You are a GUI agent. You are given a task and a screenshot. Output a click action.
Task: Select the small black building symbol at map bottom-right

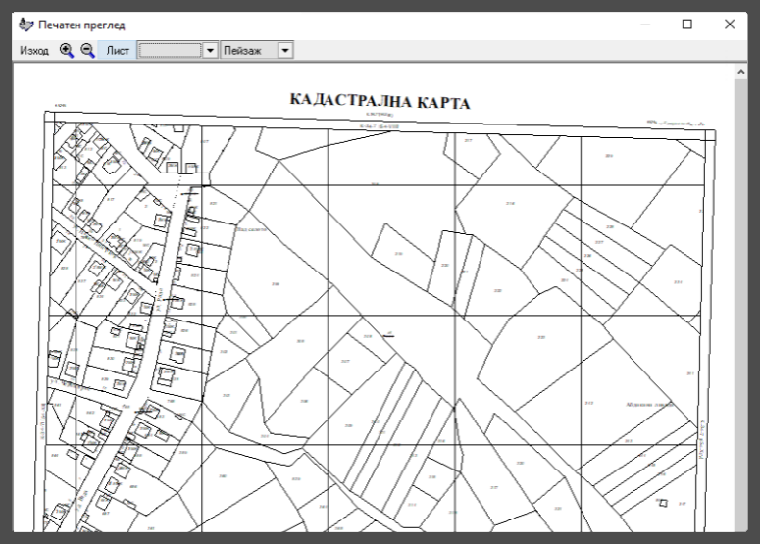pyautogui.click(x=662, y=503)
